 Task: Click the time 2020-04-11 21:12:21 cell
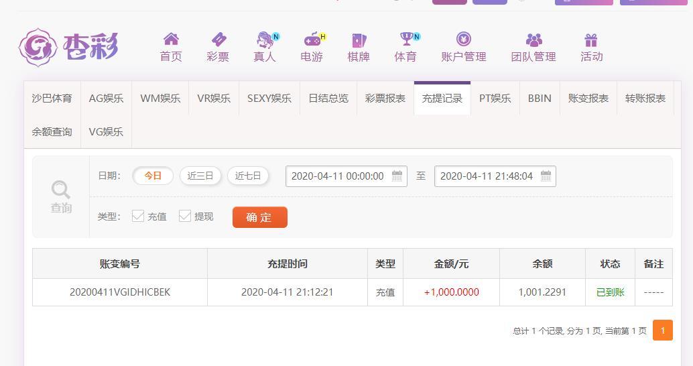click(x=288, y=292)
